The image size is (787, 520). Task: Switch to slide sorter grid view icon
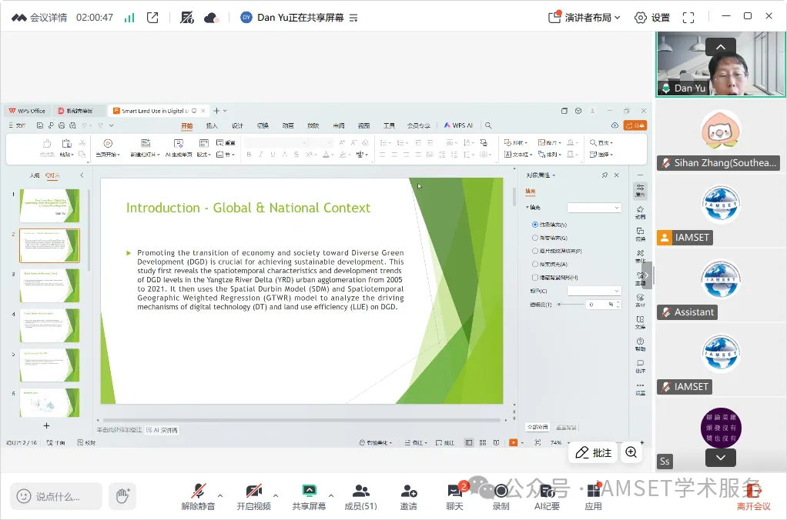(483, 443)
